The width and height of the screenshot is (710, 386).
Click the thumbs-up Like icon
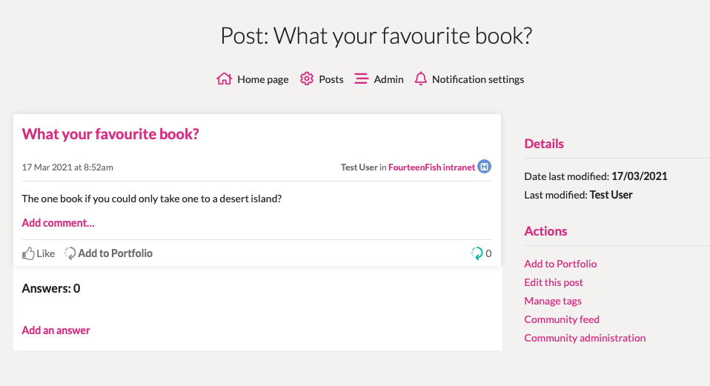[x=28, y=253]
